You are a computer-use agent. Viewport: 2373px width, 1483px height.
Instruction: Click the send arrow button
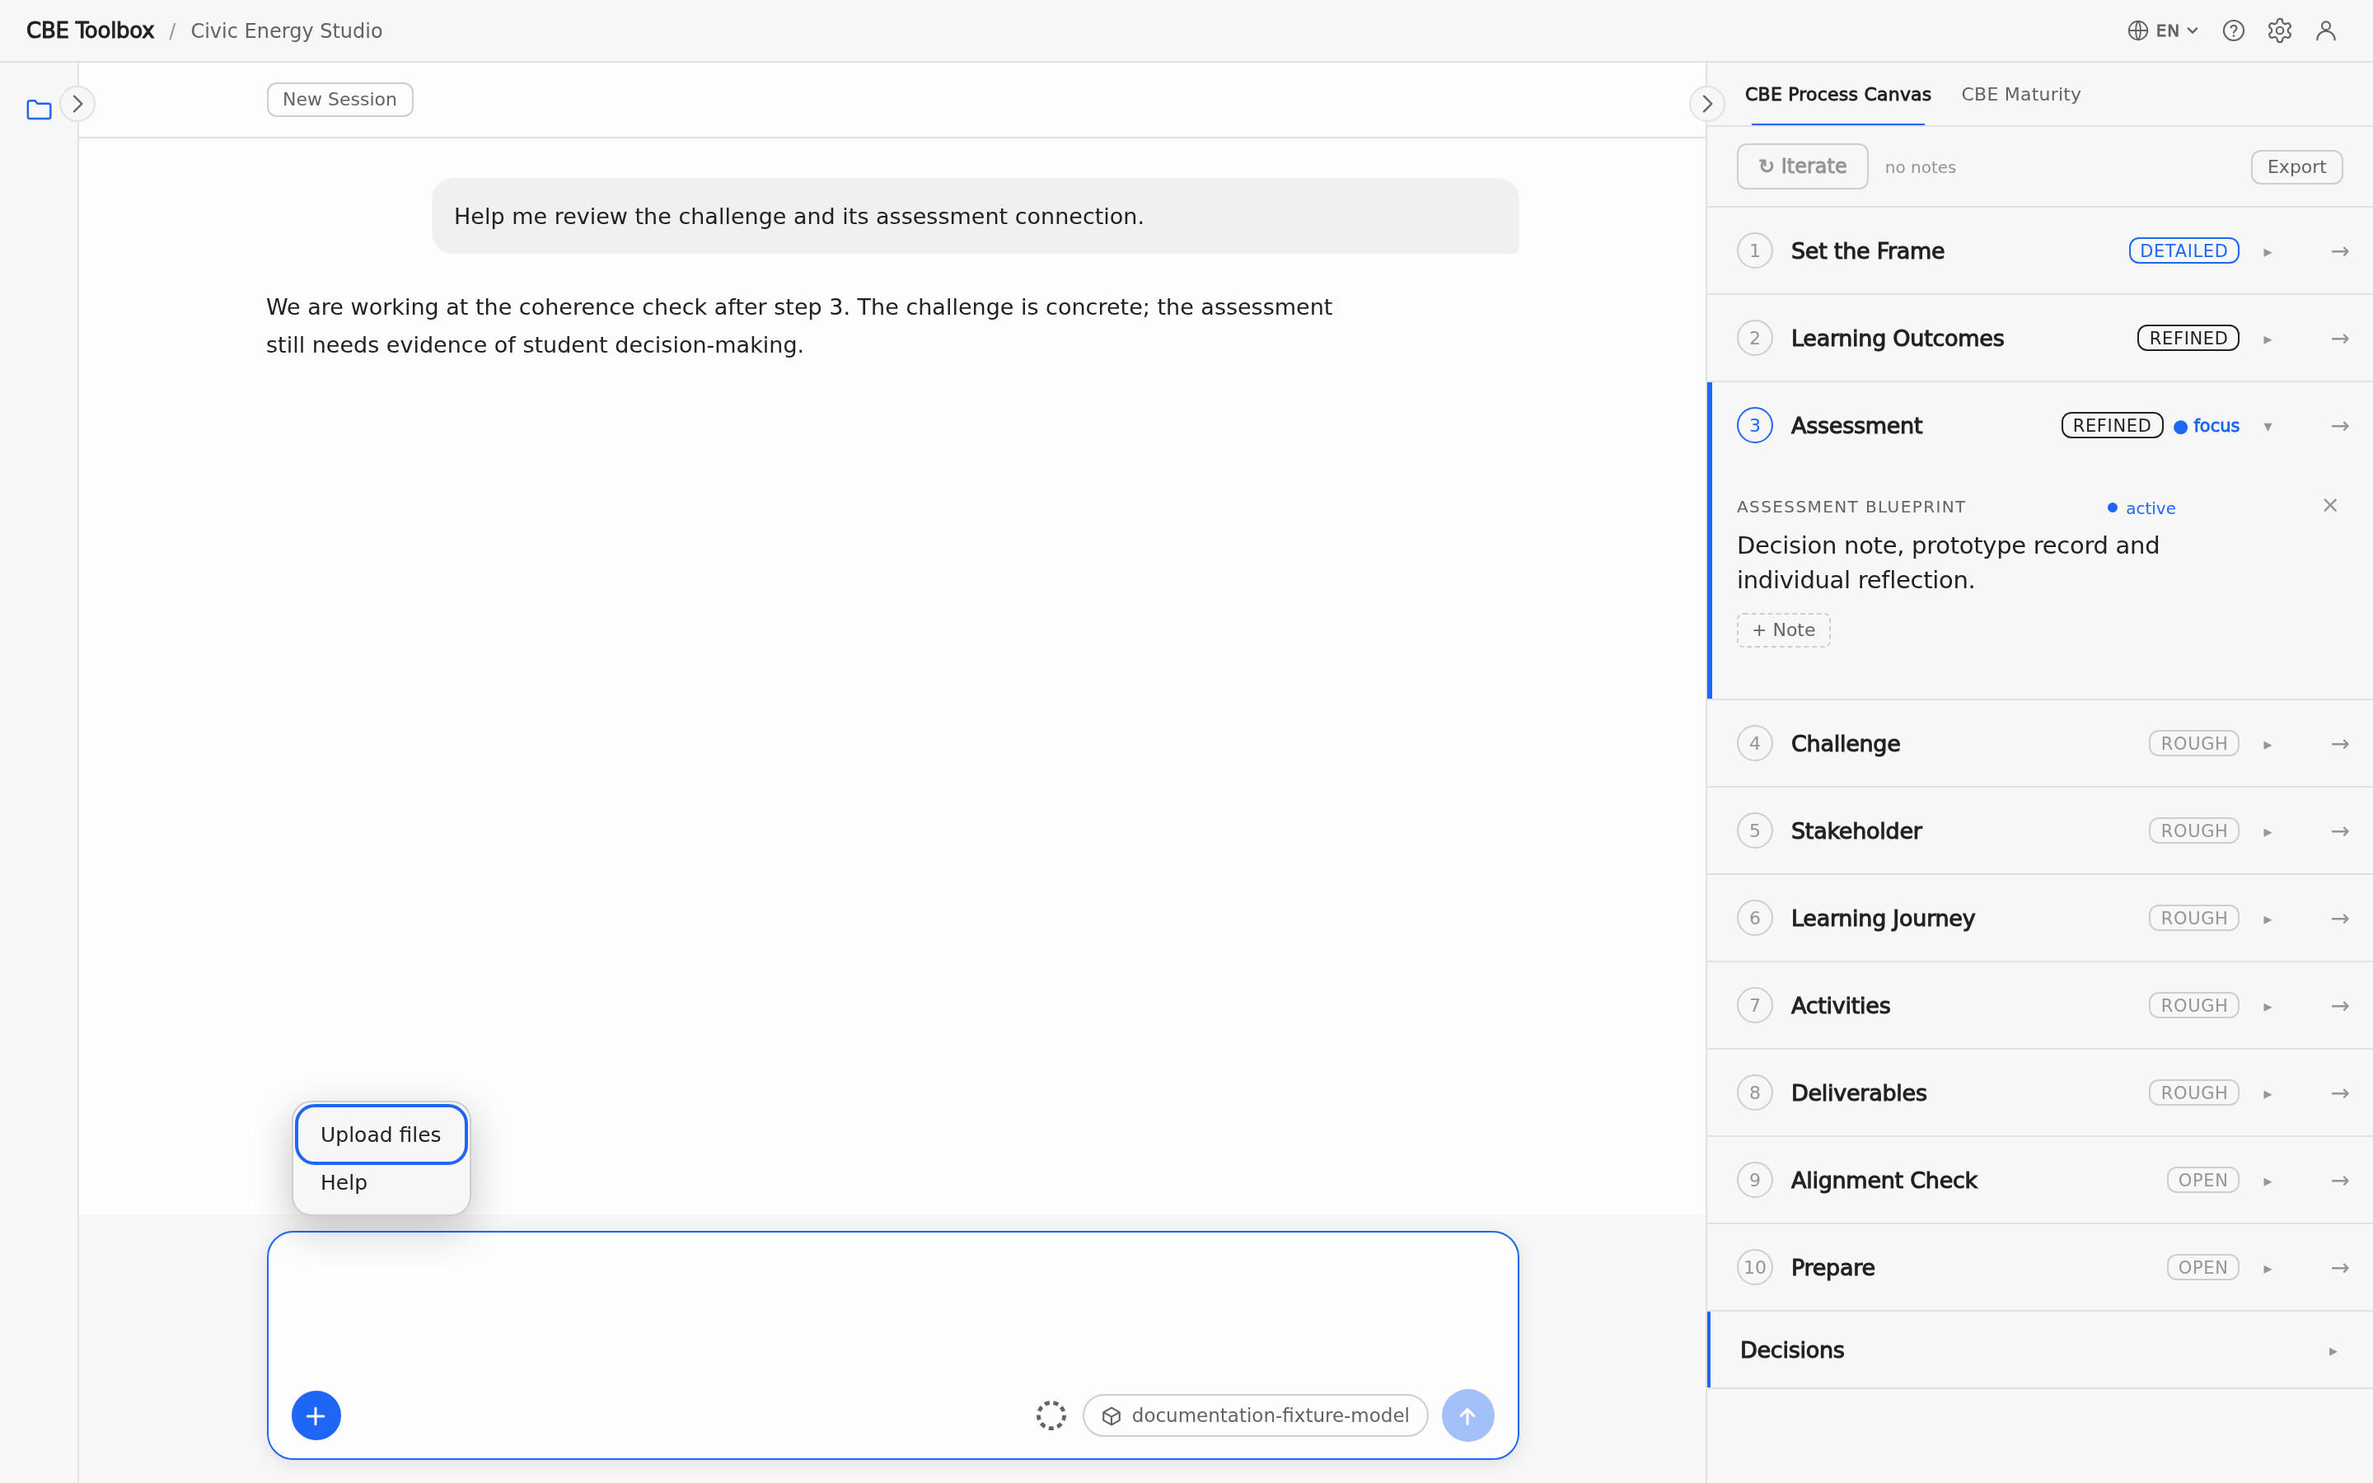(1467, 1415)
